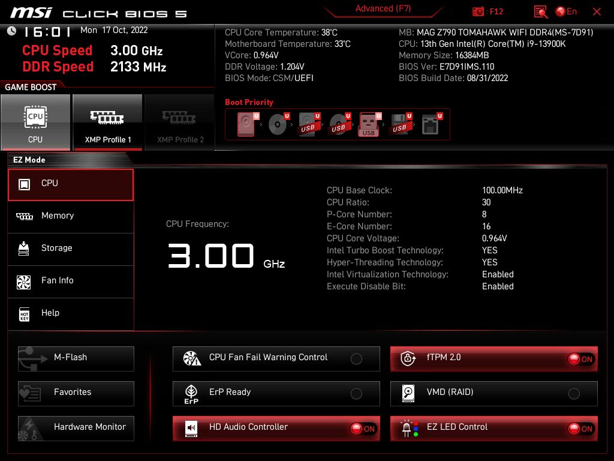Click the VMD RAID disk icon

(408, 393)
